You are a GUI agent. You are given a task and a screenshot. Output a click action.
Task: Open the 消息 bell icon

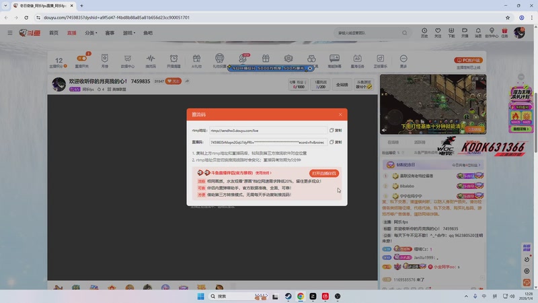point(478,32)
